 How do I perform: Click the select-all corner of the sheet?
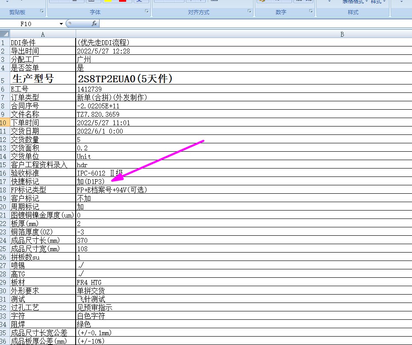[5, 34]
